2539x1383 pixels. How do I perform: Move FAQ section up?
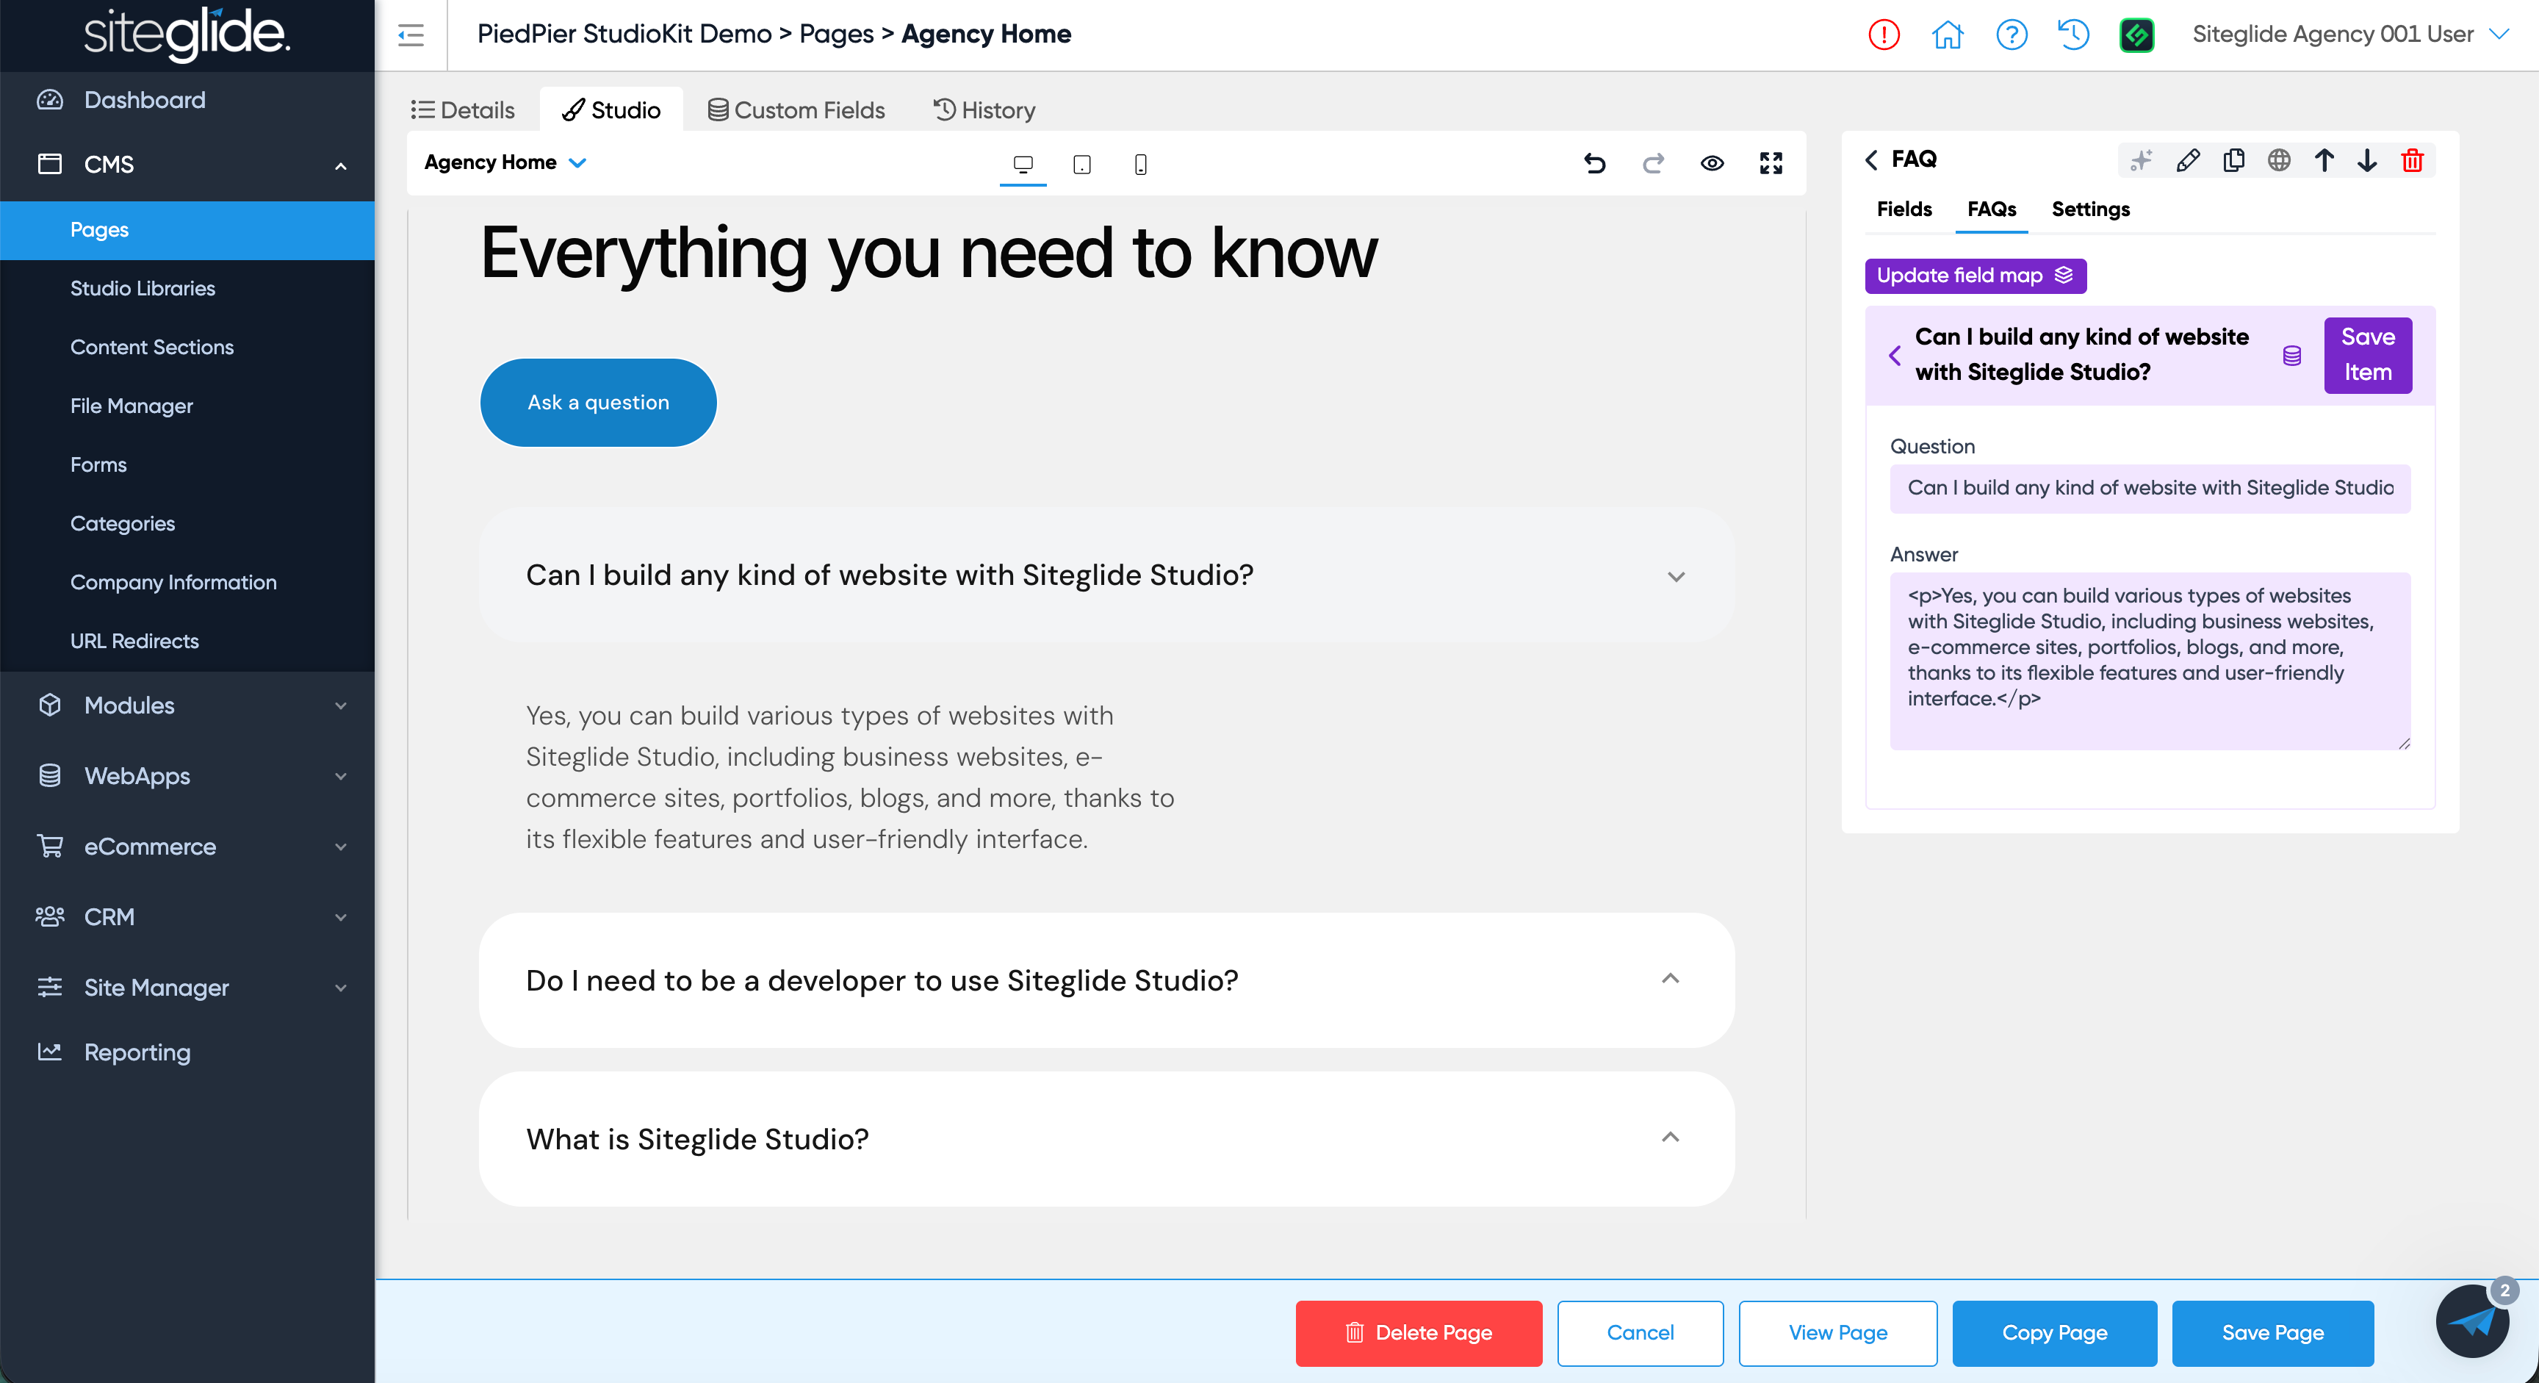(2324, 159)
